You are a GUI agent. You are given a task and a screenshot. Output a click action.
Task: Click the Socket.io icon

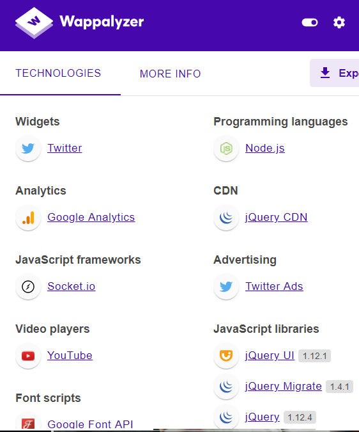click(28, 287)
